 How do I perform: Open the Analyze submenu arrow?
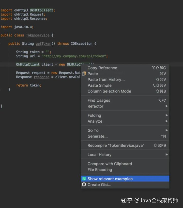167,121
